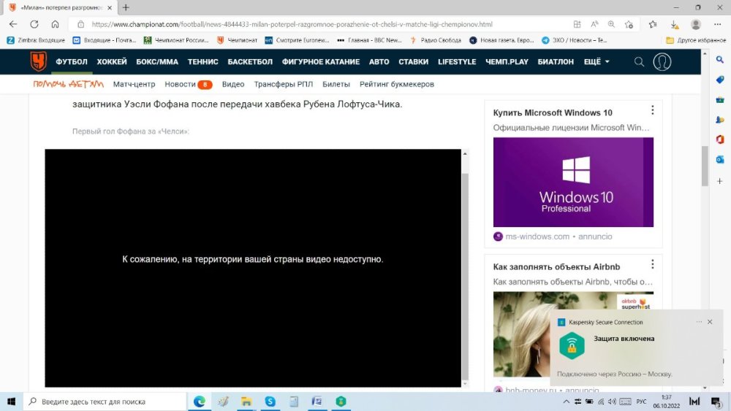The width and height of the screenshot is (731, 411).
Task: Open Новости with 8 badge
Action: 189,84
